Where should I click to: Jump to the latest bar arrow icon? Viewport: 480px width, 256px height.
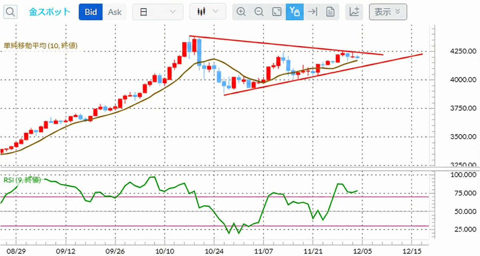312,12
